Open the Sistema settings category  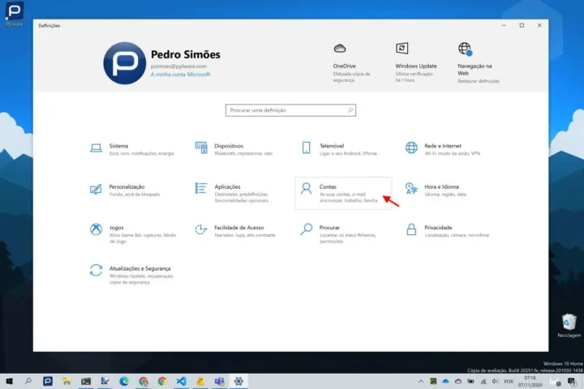point(118,148)
